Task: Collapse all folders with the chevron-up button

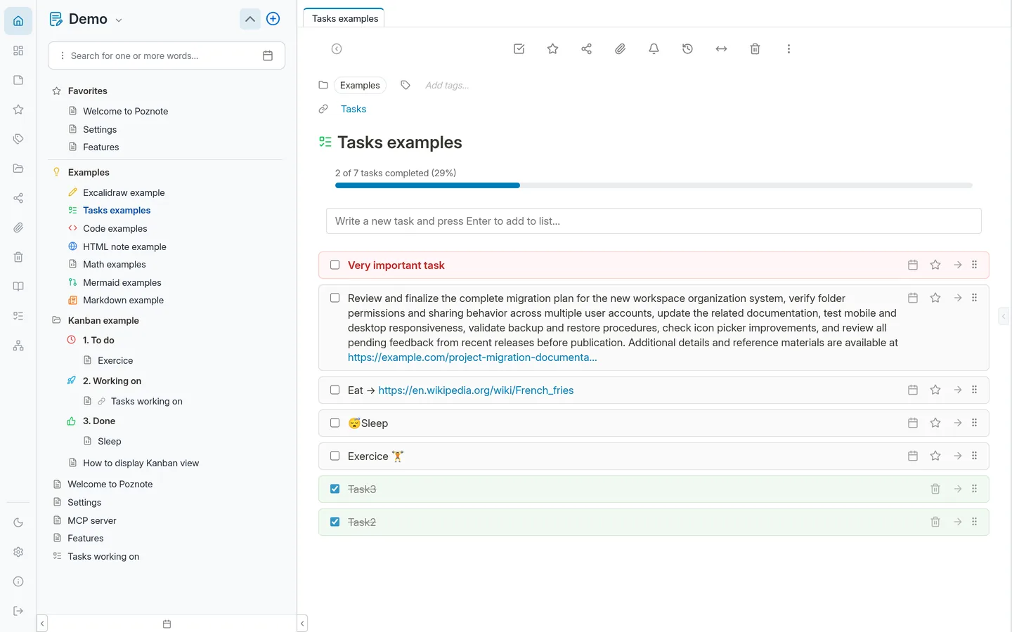Action: coord(250,19)
